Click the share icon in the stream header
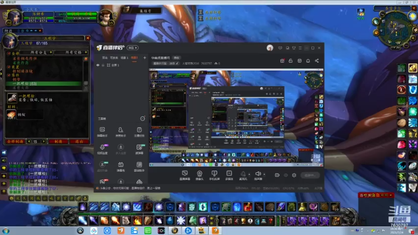This screenshot has width=418, height=235. pos(317,61)
